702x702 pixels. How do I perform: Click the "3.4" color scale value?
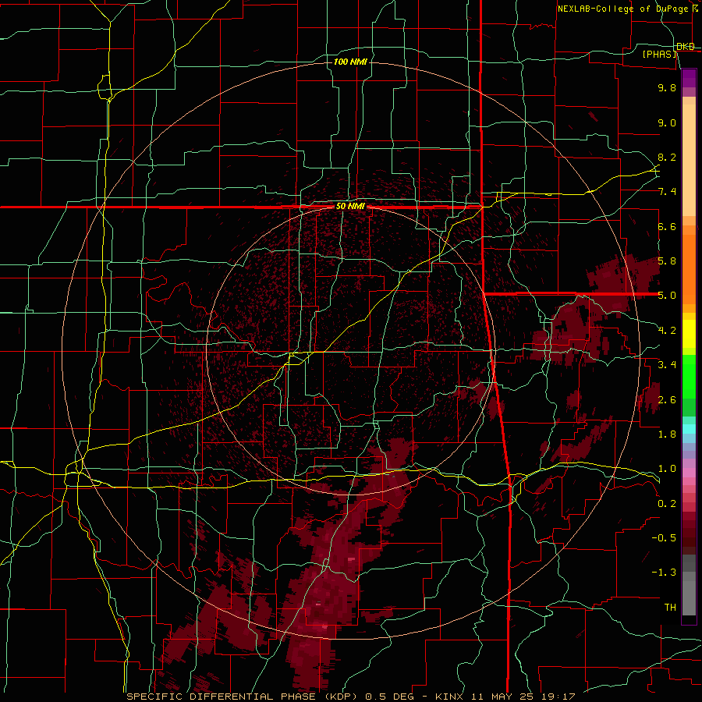pos(667,365)
